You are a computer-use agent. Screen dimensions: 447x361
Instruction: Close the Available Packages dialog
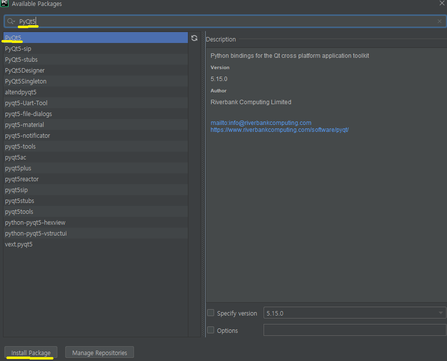pos(442,3)
